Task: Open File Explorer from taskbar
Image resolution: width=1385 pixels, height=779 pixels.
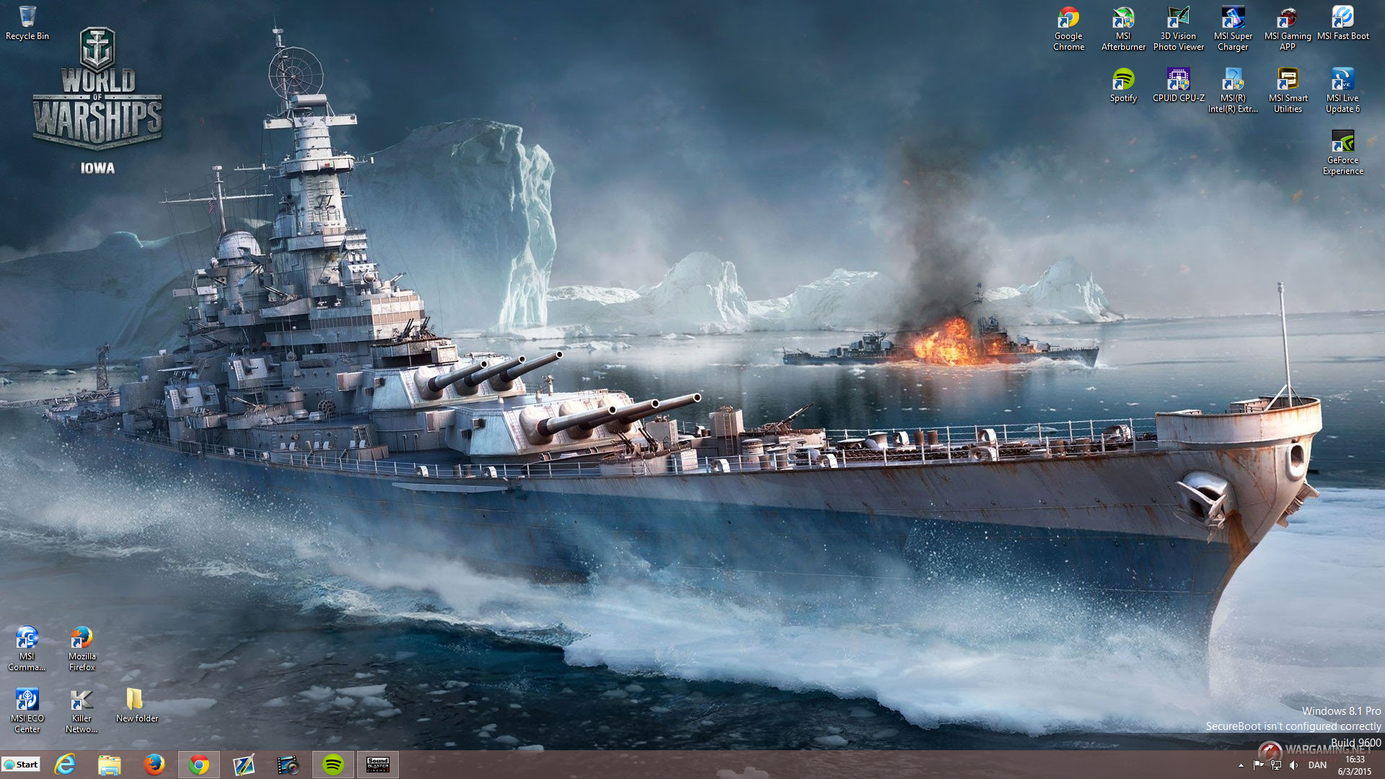Action: pyautogui.click(x=109, y=765)
